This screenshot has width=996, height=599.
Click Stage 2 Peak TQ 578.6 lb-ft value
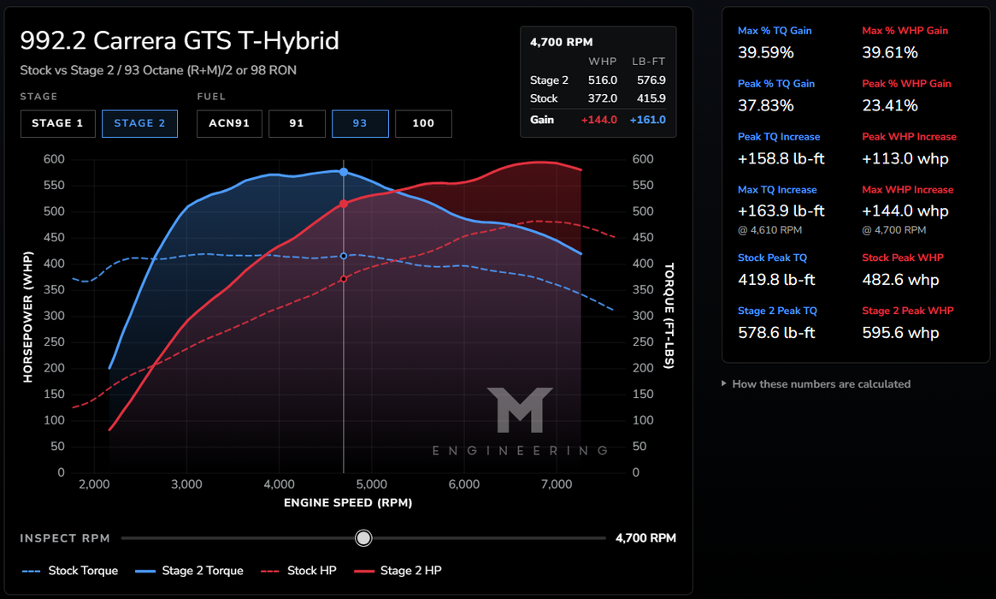[x=776, y=333]
